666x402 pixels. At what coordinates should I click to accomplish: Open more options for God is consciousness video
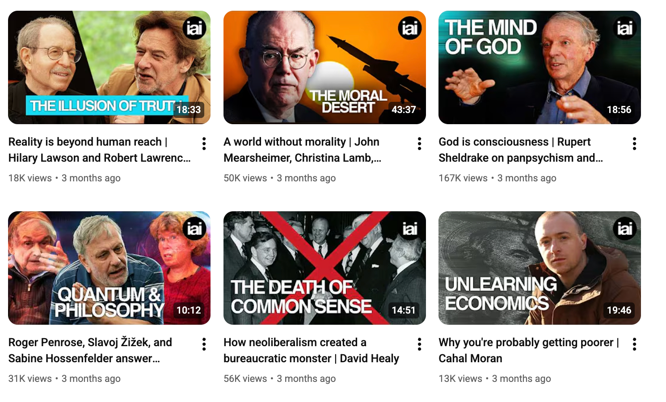634,144
